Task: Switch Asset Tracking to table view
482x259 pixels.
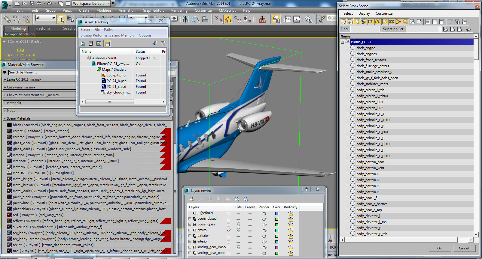Action: click(107, 43)
